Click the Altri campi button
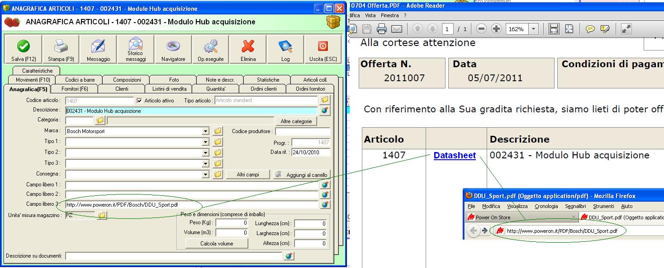 tap(248, 175)
